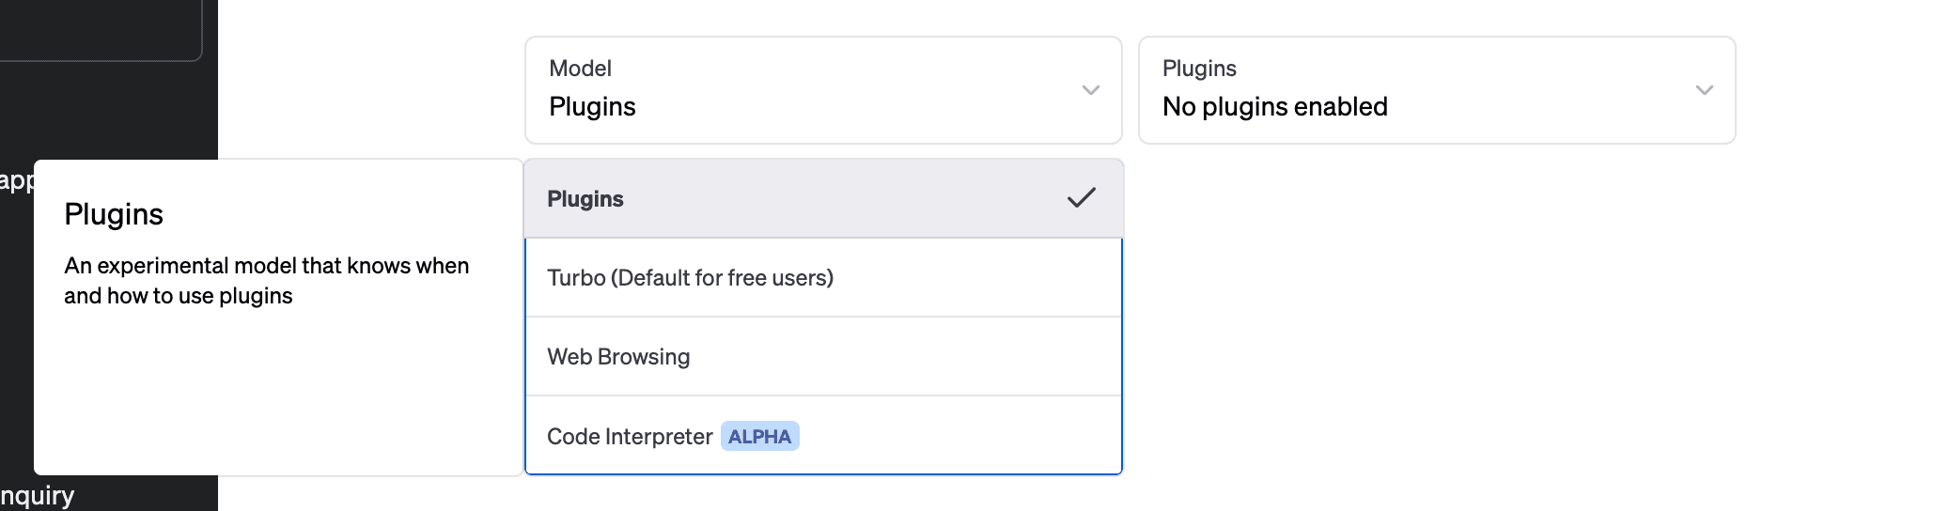Click the ALPHA badge beside Code Interpreter
The width and height of the screenshot is (1934, 511).
click(x=759, y=437)
